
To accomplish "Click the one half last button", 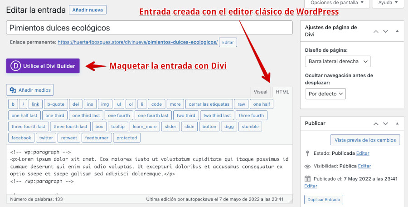I will (x=24, y=115).
